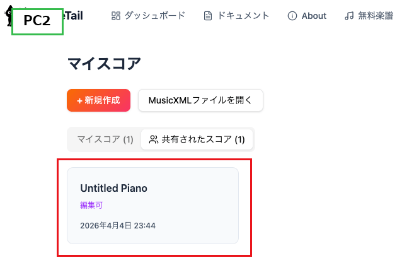The width and height of the screenshot is (397, 265).
Task: Click the マイスコア page heading
Action: (x=104, y=63)
